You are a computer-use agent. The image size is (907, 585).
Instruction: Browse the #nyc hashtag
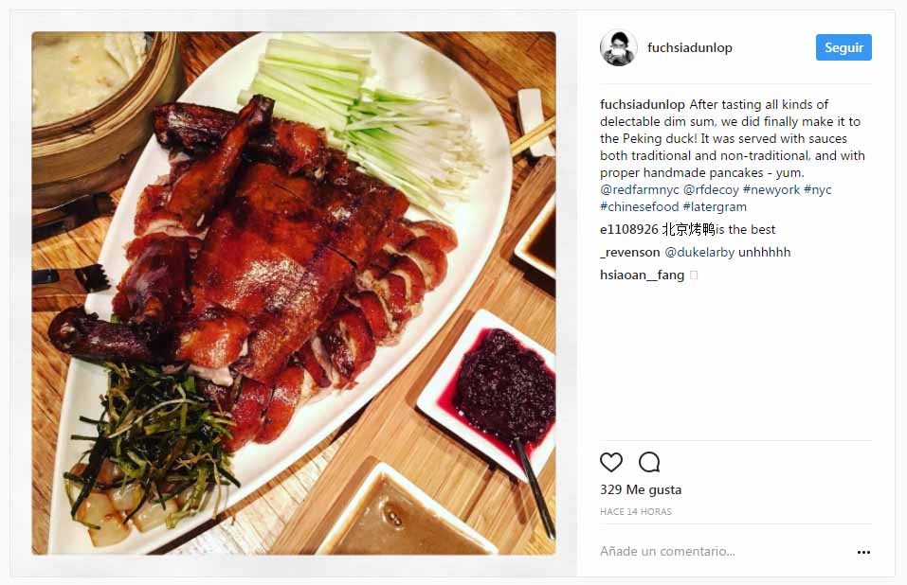817,189
